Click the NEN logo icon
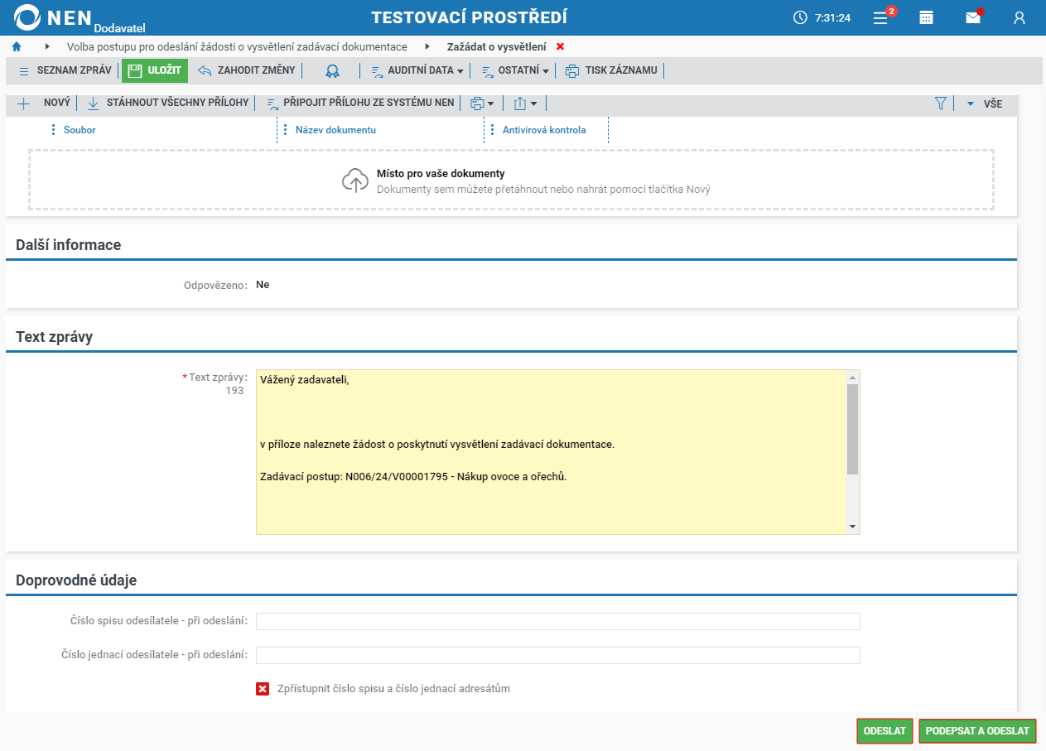 pos(28,17)
